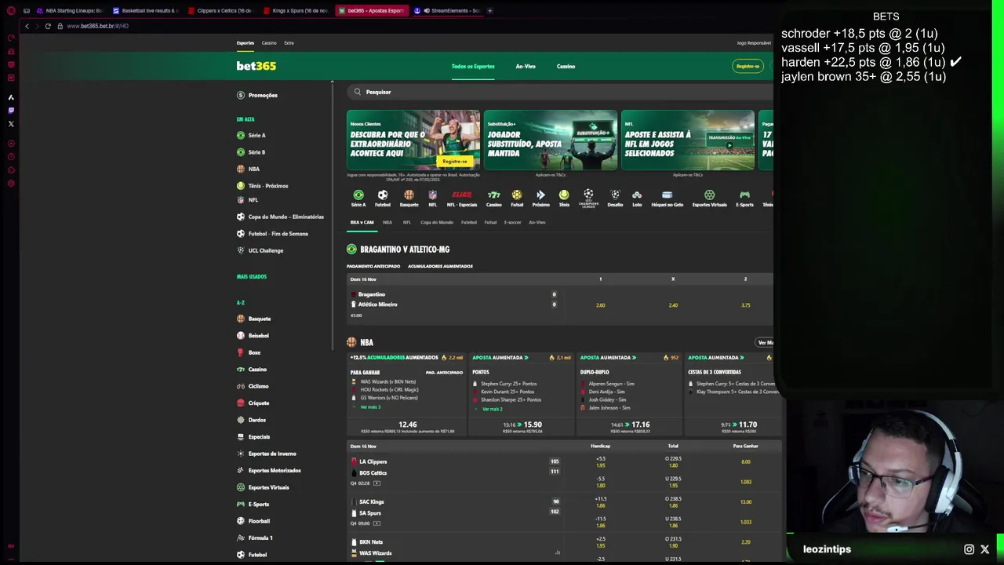Switch to the BRA v CAM tab
Screen dimensions: 1004x565
click(x=362, y=222)
